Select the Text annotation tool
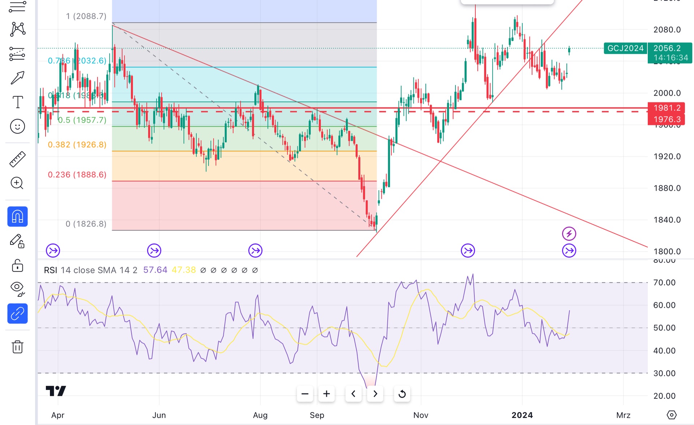The image size is (694, 425). pos(17,102)
